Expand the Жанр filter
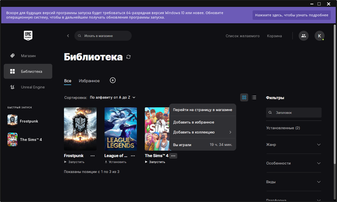The image size is (337, 202). click(x=293, y=144)
